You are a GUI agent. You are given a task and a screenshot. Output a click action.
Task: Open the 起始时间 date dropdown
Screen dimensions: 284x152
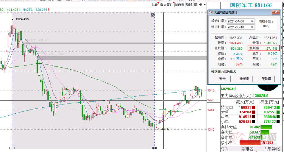coord(252,21)
